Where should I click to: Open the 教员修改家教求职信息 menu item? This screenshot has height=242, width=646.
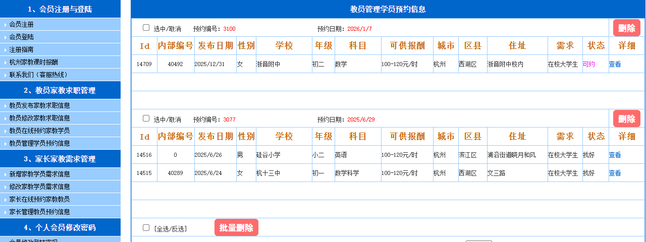(40, 118)
